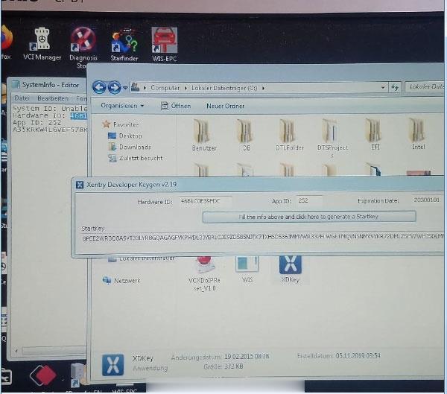Click the Öffnen toolbar button
The height and width of the screenshot is (394, 447).
pyautogui.click(x=176, y=106)
